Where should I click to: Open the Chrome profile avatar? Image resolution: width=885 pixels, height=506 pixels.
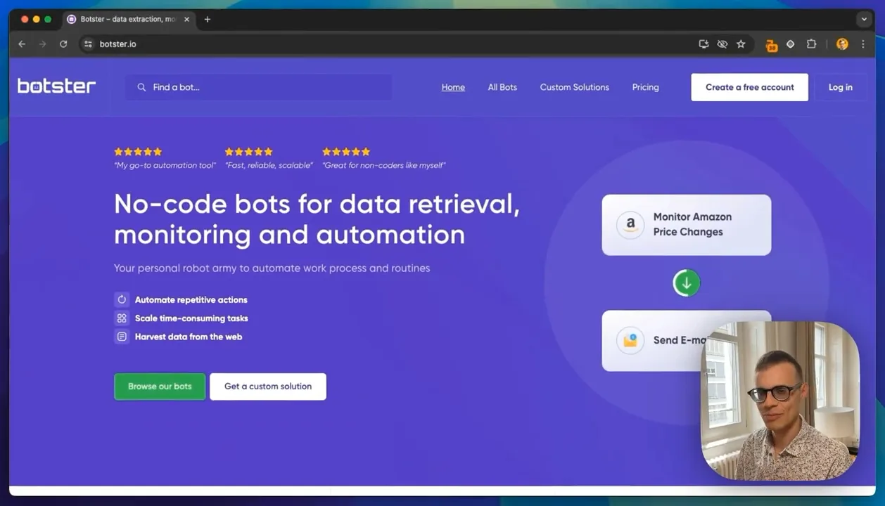(842, 44)
